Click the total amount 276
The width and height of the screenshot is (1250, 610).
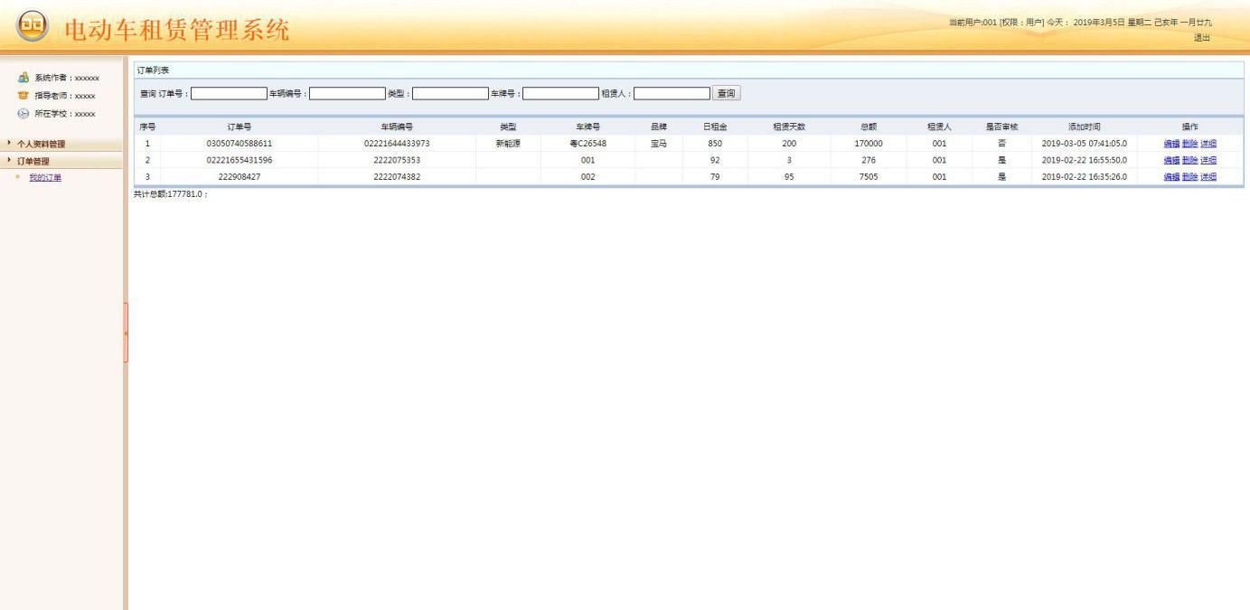[868, 160]
